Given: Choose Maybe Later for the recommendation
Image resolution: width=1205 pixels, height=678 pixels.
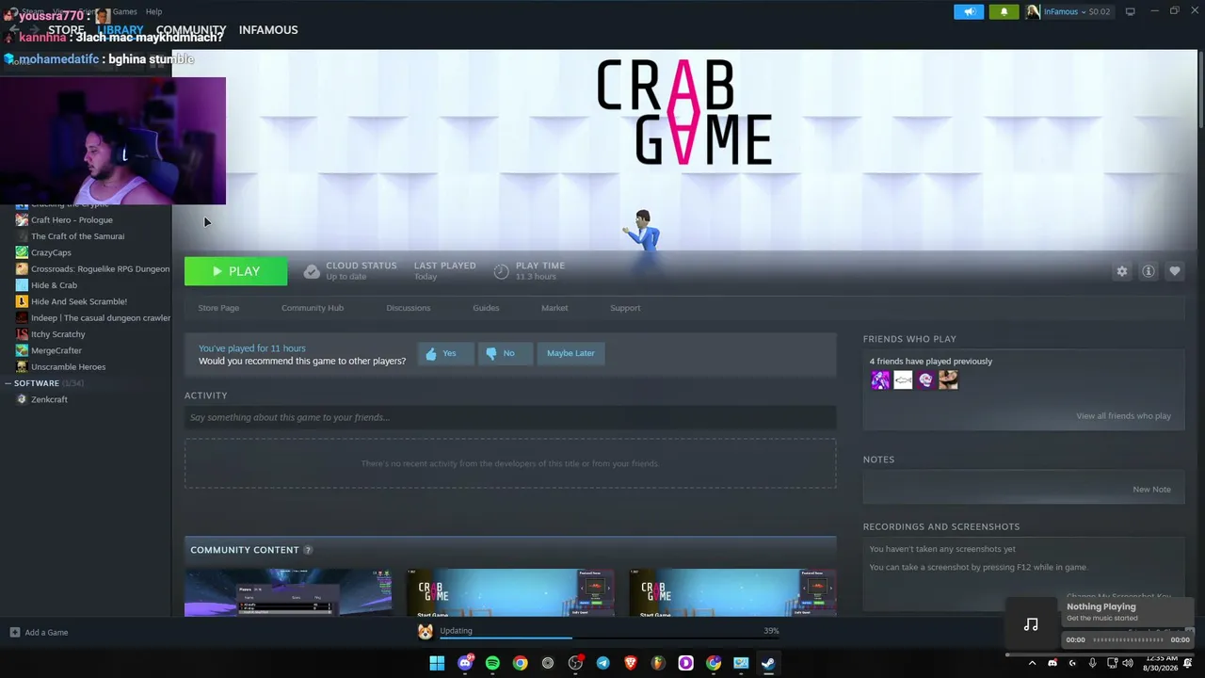Looking at the screenshot, I should tap(570, 353).
